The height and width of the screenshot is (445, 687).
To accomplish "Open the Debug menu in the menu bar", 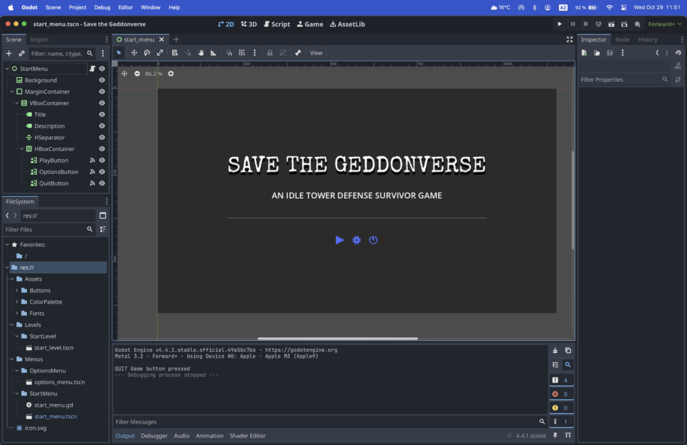I will [102, 7].
